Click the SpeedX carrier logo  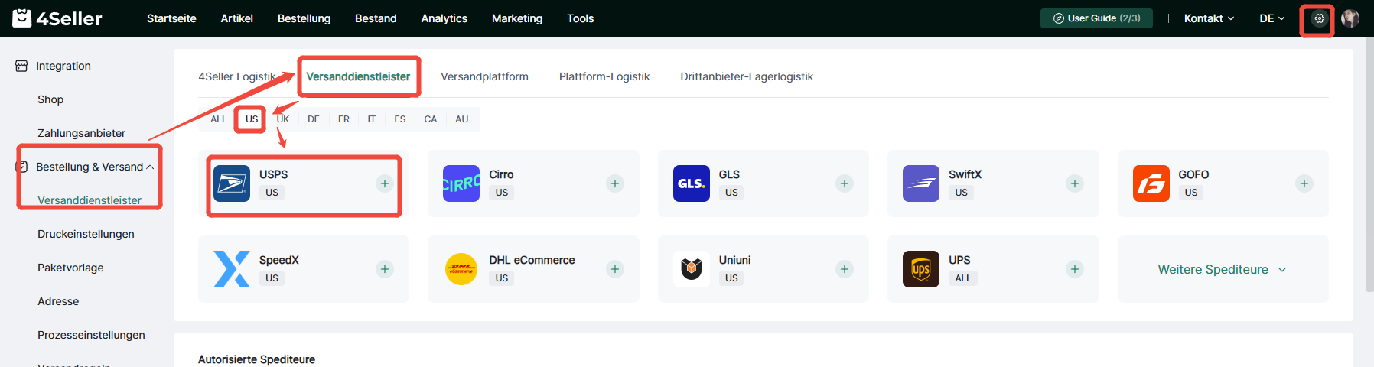tap(232, 269)
